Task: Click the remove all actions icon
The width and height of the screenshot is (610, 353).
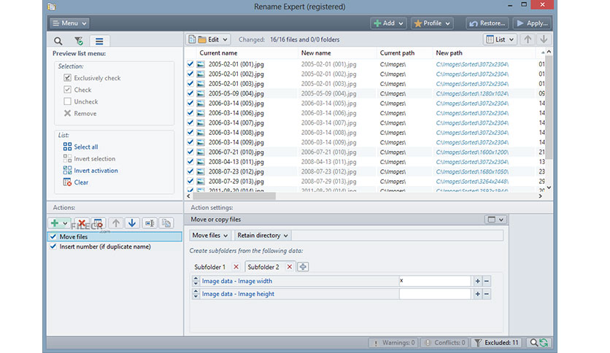Action: coord(98,223)
